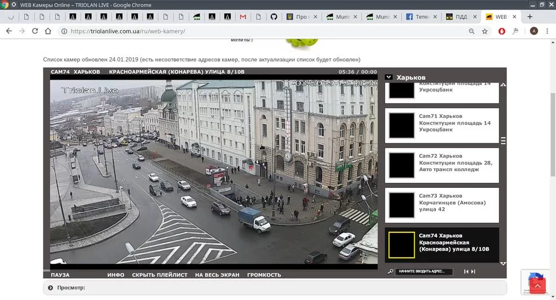Click the playlist search magnifier icon

coord(390,272)
